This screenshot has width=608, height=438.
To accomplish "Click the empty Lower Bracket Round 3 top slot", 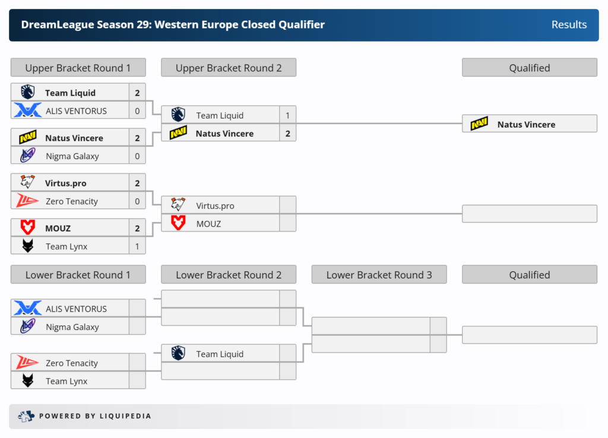I will click(370, 326).
